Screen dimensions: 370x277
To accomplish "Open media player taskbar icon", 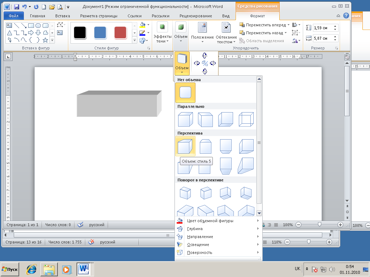I will pyautogui.click(x=67, y=269).
